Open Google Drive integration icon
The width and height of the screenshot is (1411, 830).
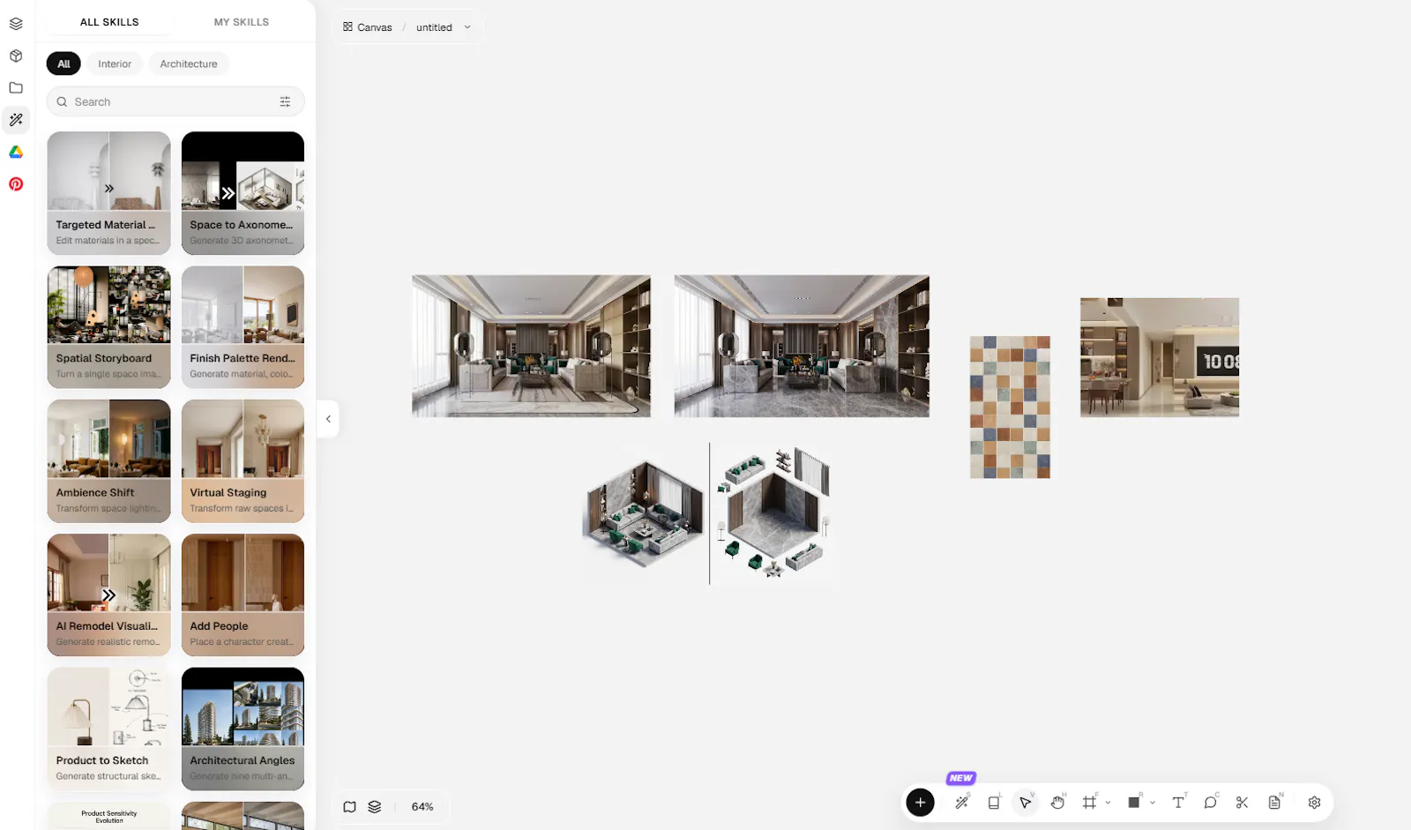[16, 152]
